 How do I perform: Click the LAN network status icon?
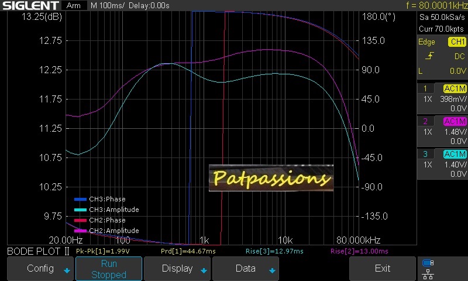(428, 273)
